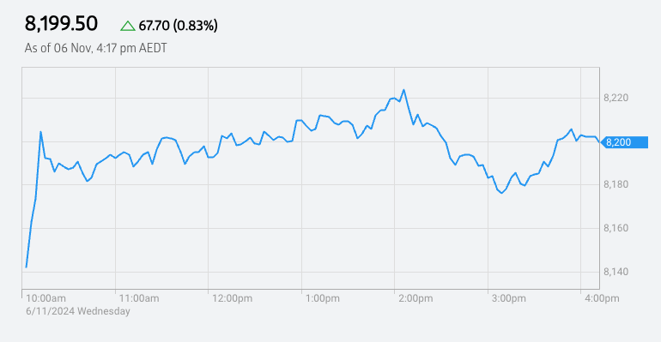Screen dimensions: 661x342
Task: Click the 67.70 (0.83%) change text
Action: pos(179,26)
